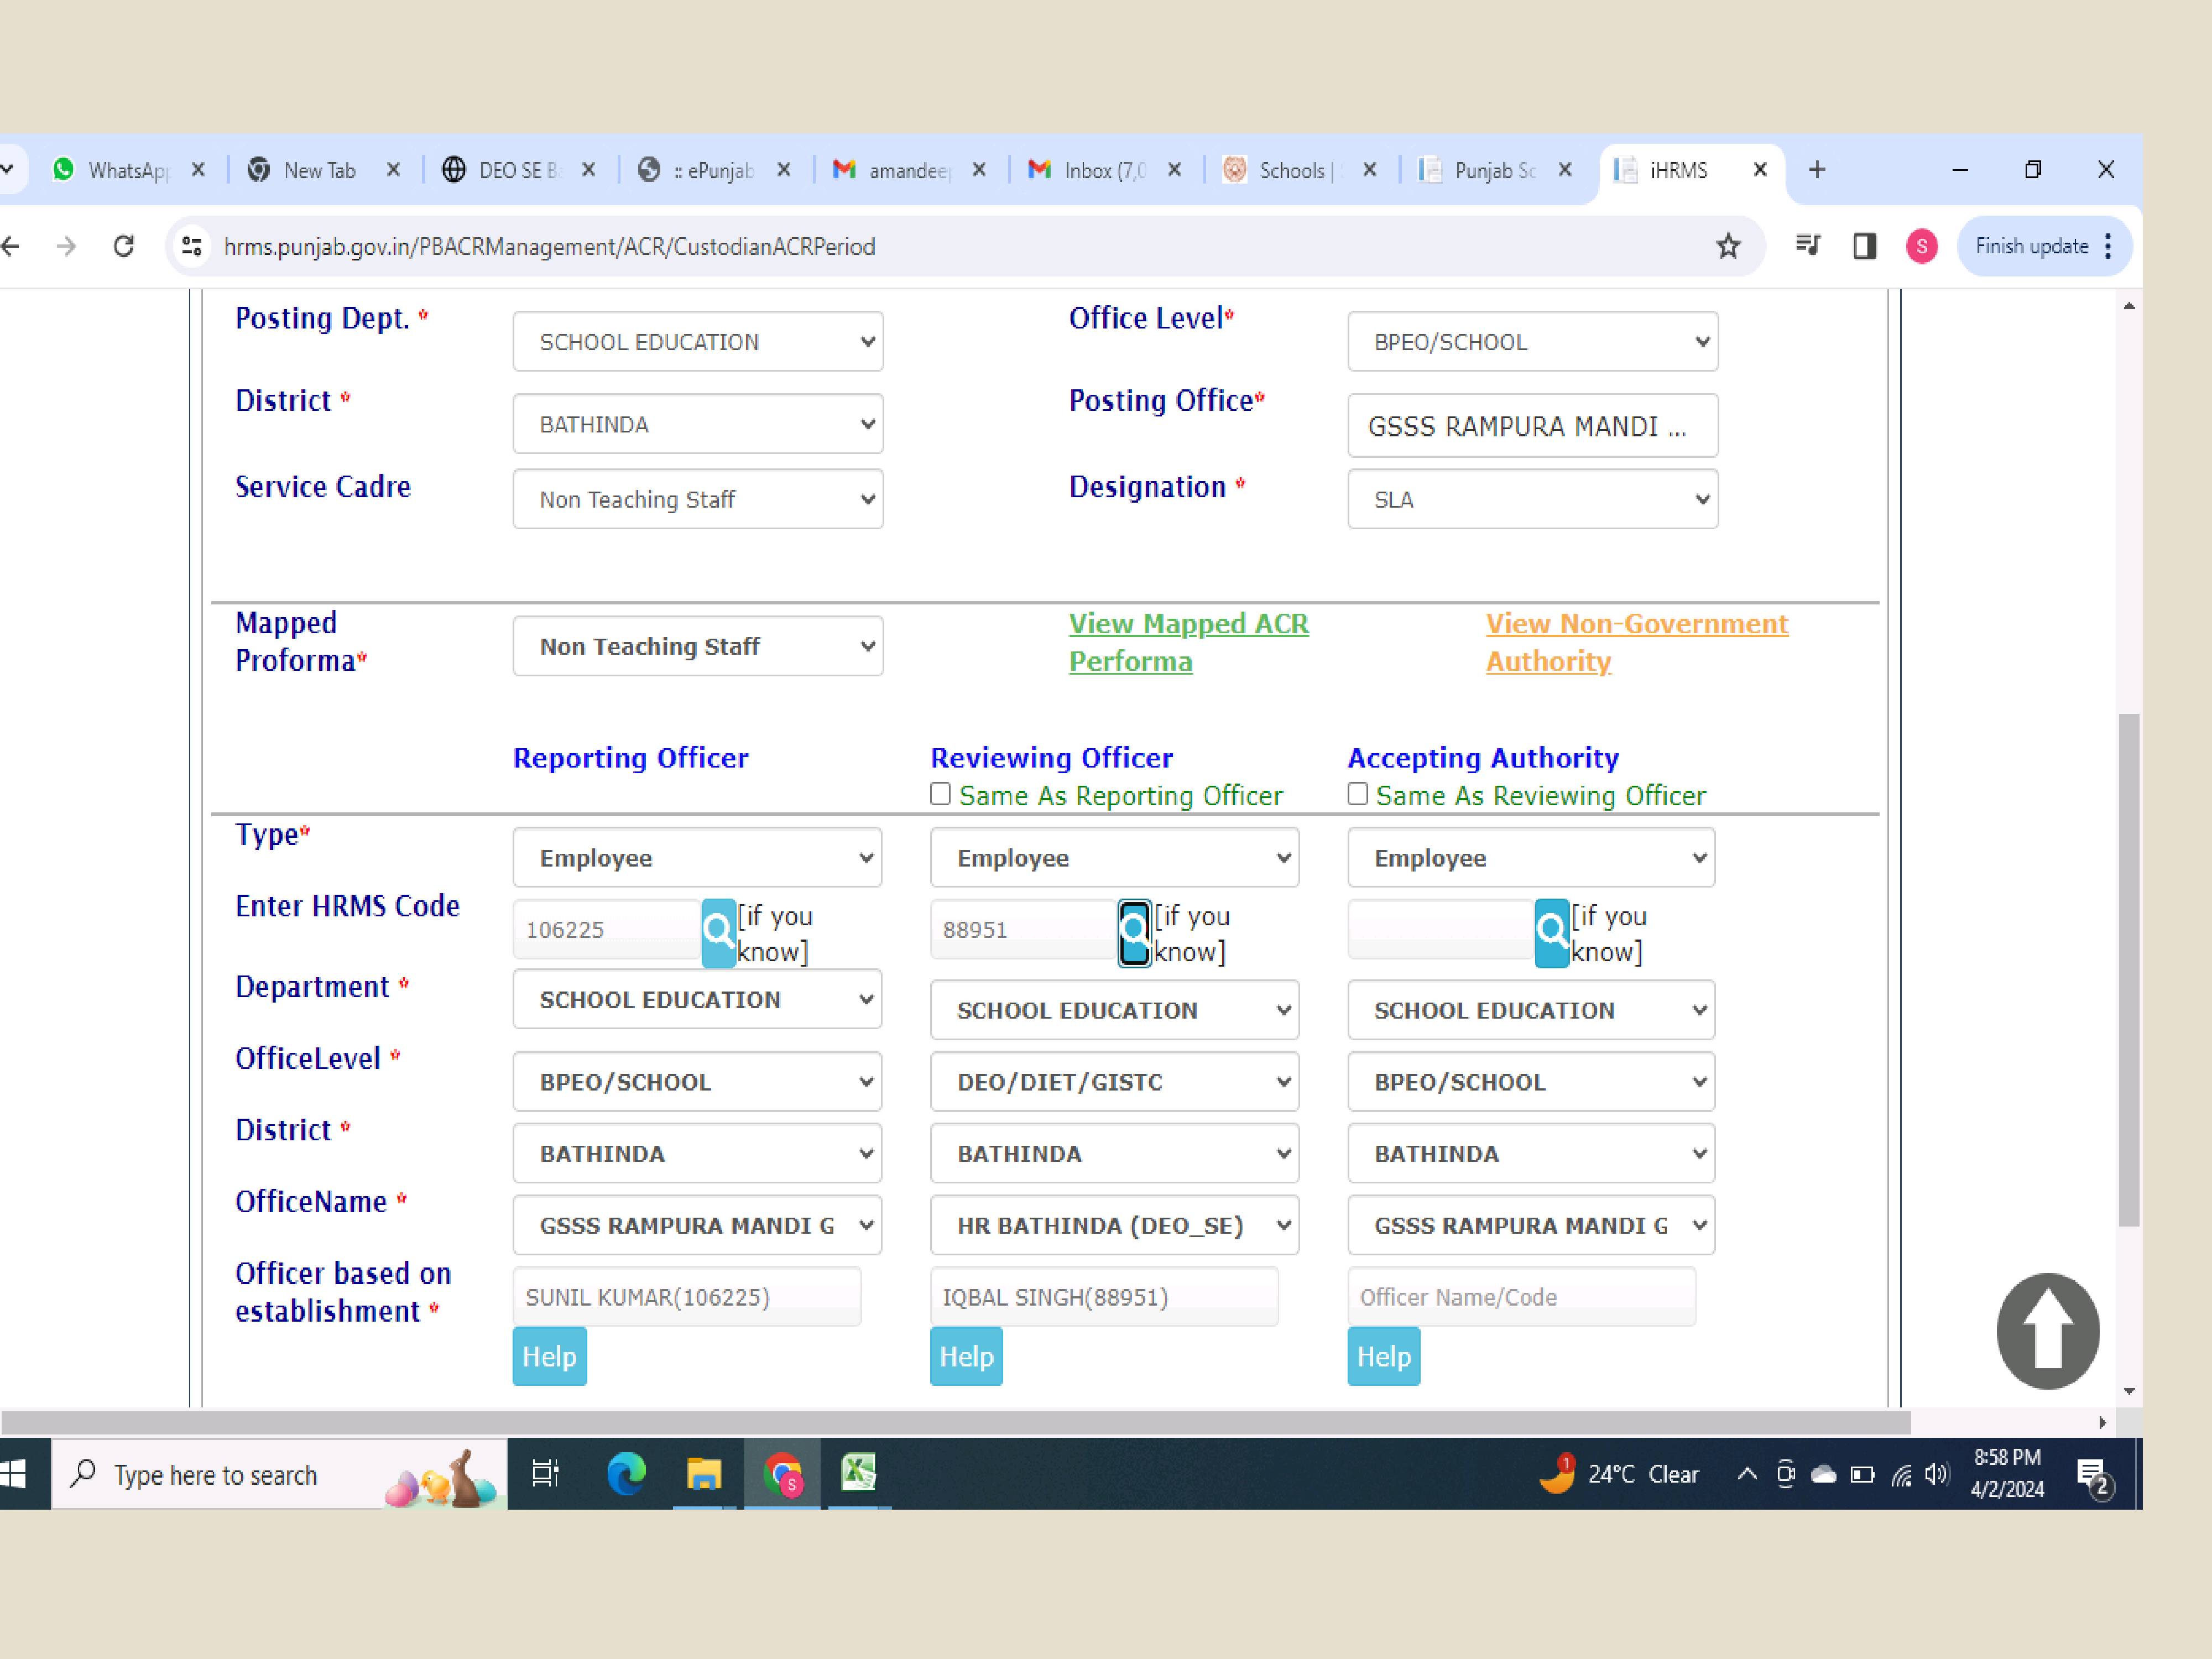Reload the page with refresh icon
Screen dimensions: 2212x1659
pos(124,246)
